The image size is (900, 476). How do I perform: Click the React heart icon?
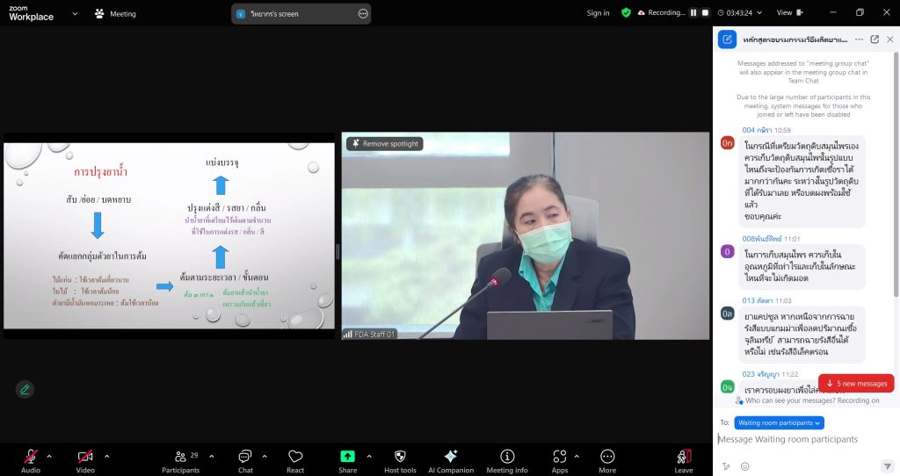coord(295,457)
